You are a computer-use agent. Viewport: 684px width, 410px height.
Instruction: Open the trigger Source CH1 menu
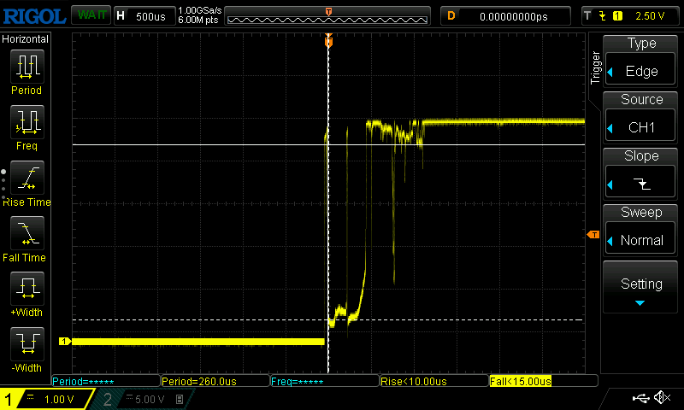coord(641,115)
